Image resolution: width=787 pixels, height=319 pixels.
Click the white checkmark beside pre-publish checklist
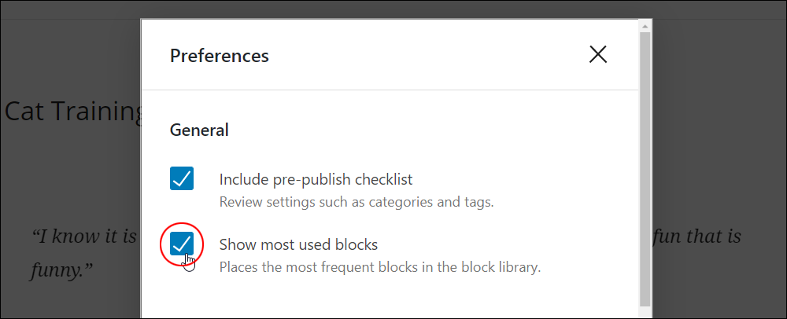[182, 178]
